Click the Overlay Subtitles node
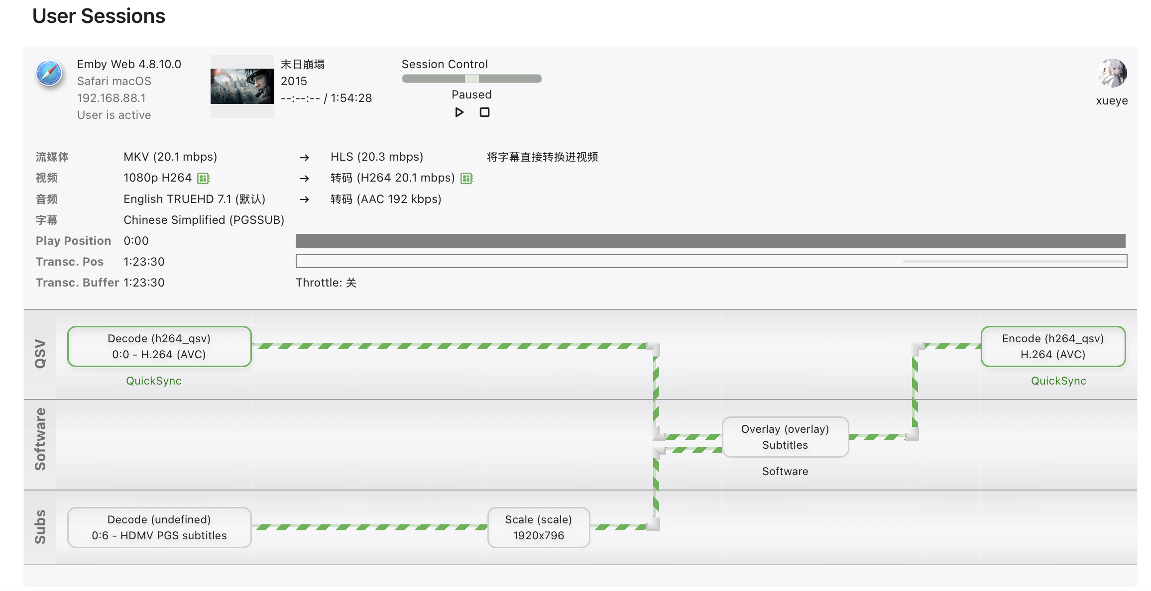Image resolution: width=1151 pixels, height=591 pixels. [785, 437]
